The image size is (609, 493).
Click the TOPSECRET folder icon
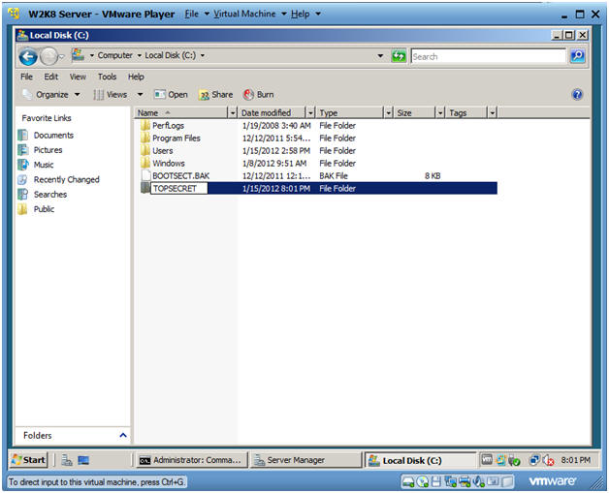click(x=145, y=188)
